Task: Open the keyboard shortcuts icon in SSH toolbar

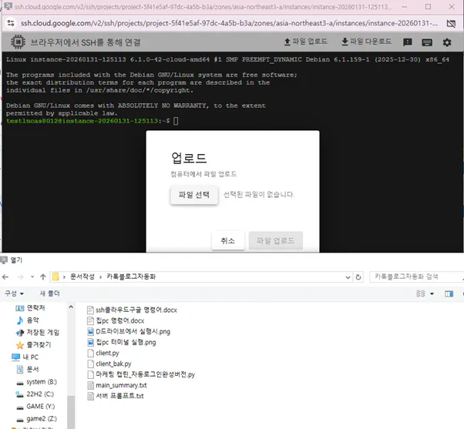Action: click(427, 42)
